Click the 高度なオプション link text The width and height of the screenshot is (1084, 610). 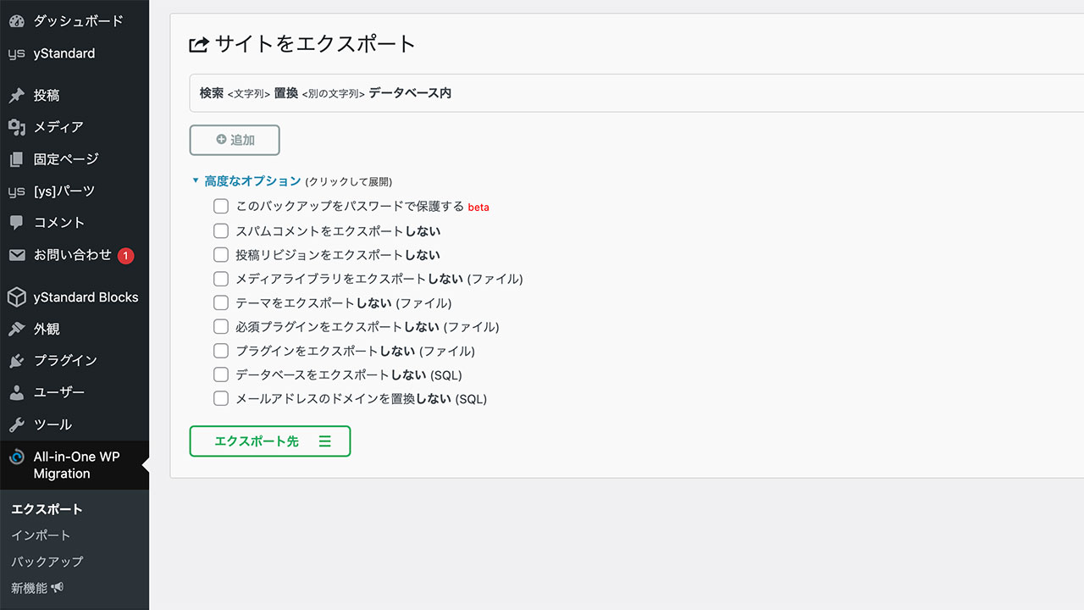252,180
